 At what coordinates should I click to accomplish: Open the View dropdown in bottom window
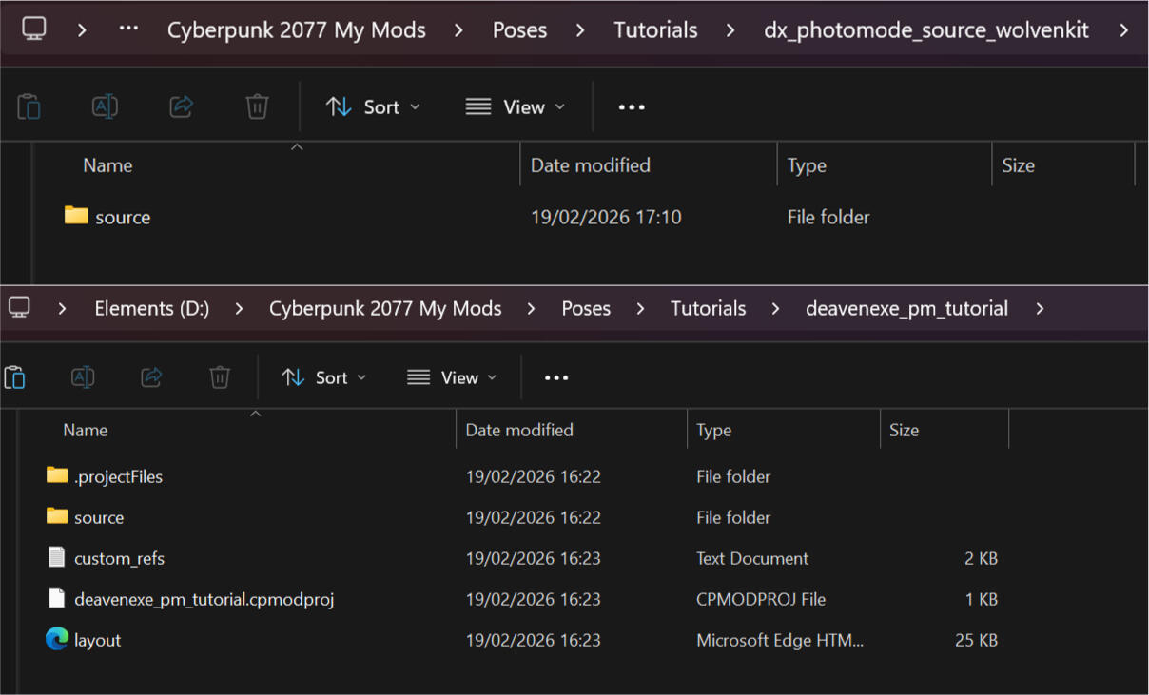click(x=452, y=377)
